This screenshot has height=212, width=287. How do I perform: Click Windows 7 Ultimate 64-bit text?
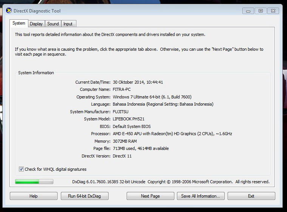(137, 97)
